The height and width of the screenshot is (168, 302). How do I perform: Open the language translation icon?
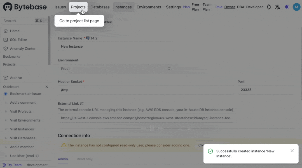click(x=278, y=7)
